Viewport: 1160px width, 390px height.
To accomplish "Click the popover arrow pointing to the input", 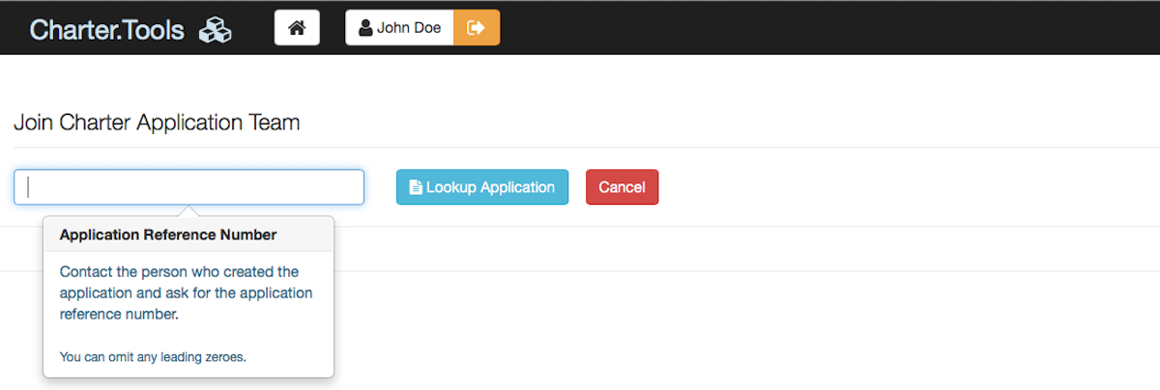I will [x=189, y=211].
